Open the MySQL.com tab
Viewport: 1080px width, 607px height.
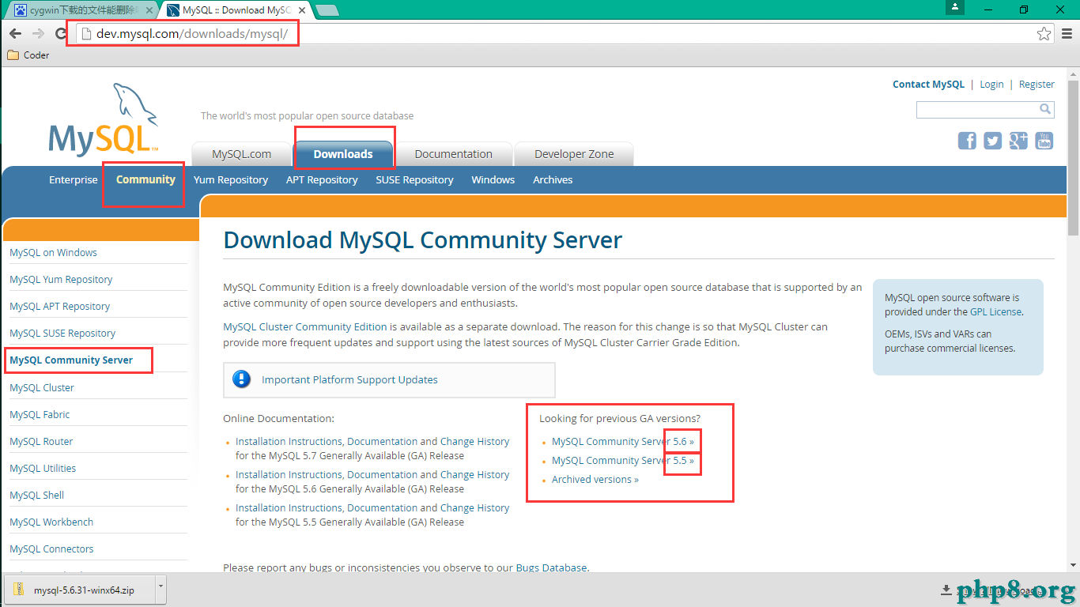point(242,154)
